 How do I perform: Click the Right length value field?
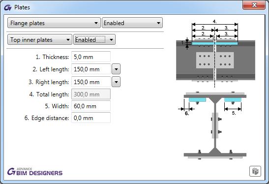(x=91, y=82)
